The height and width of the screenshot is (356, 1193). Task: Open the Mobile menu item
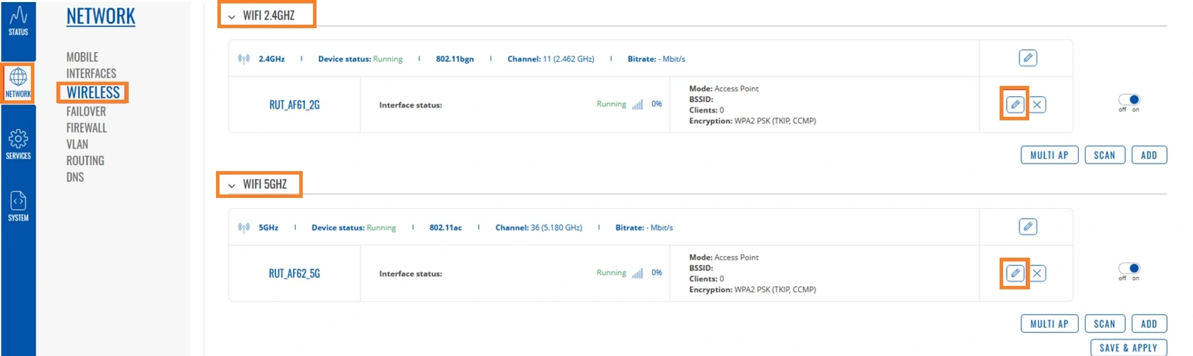click(x=82, y=57)
